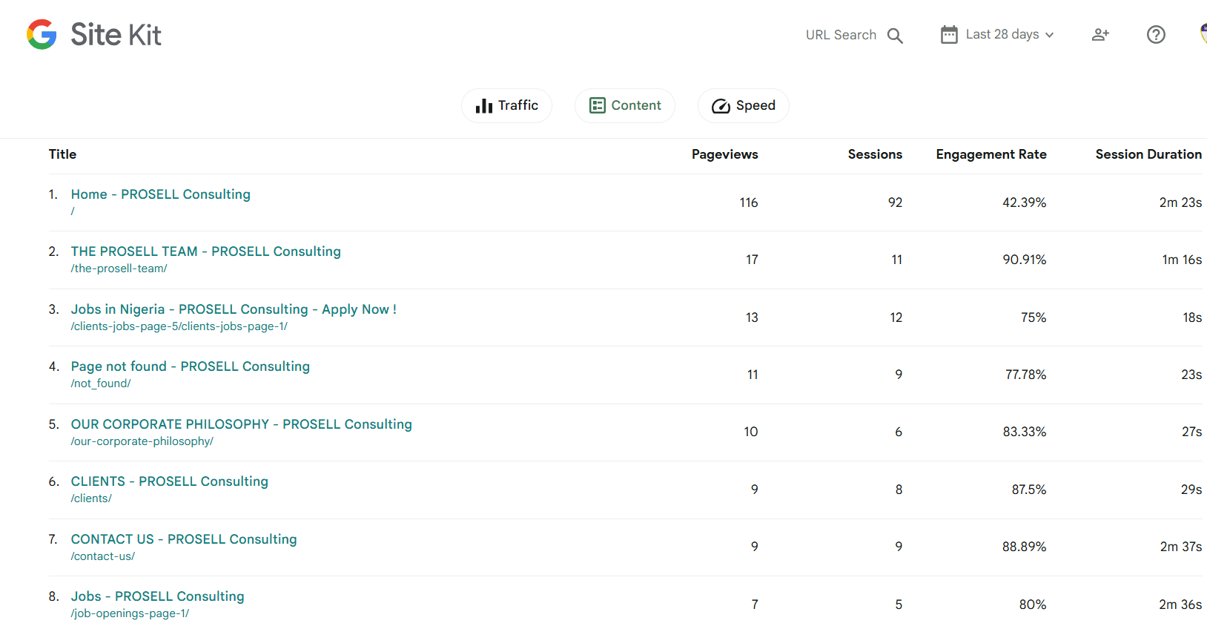The image size is (1207, 629).
Task: Open THE PROSELL TEAM page link
Action: coord(206,251)
